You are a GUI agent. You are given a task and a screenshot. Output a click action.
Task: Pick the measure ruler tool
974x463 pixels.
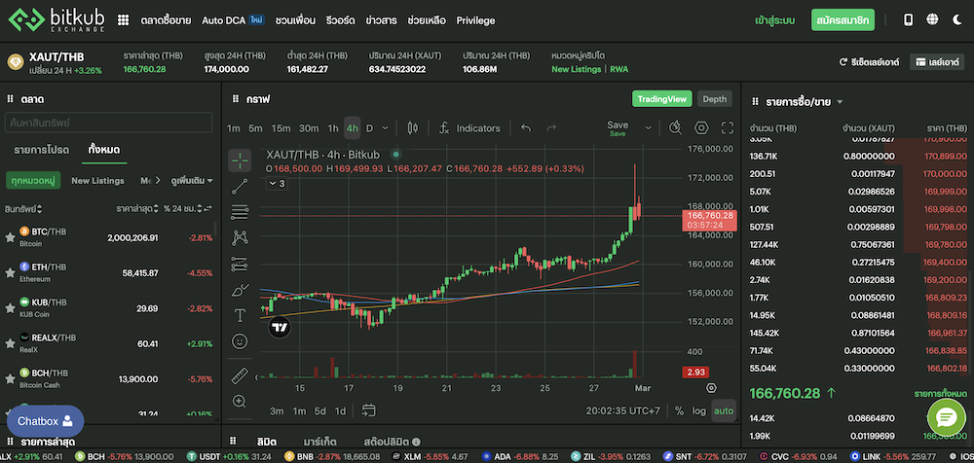(x=240, y=375)
